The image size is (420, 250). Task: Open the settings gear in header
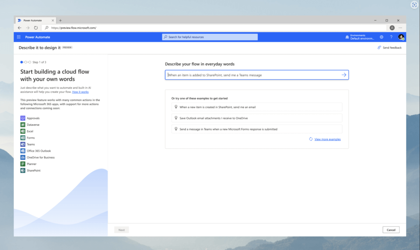(x=381, y=37)
